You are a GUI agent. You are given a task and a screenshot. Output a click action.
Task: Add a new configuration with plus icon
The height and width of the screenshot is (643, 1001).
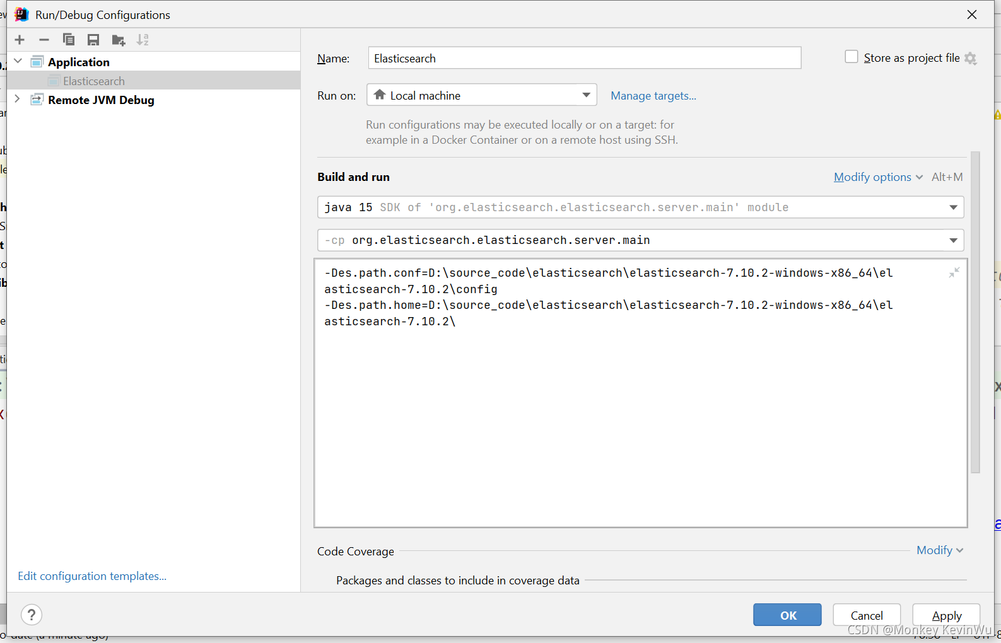point(20,40)
